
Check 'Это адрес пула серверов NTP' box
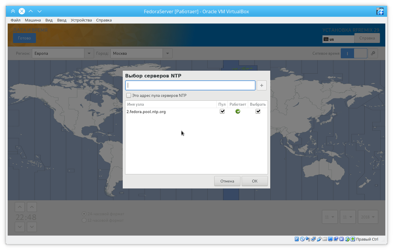(129, 95)
